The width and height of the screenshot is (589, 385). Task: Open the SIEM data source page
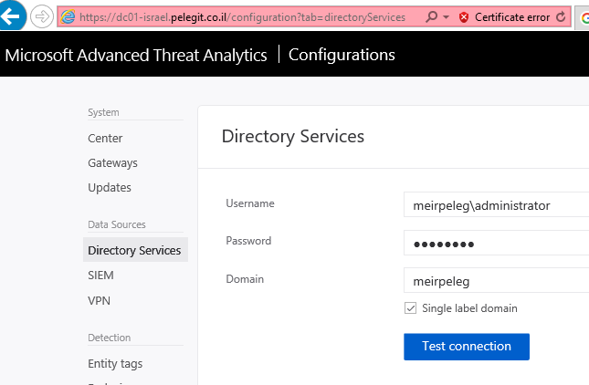[x=100, y=275]
